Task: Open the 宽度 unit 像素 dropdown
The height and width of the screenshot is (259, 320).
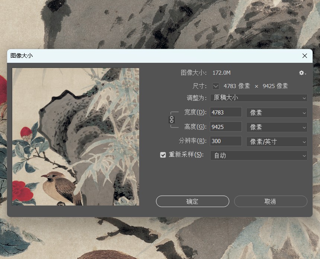Action: [277, 113]
